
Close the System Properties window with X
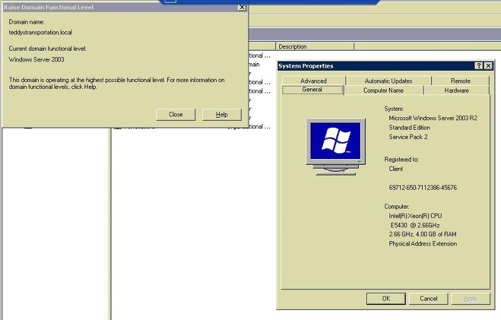[x=488, y=66]
